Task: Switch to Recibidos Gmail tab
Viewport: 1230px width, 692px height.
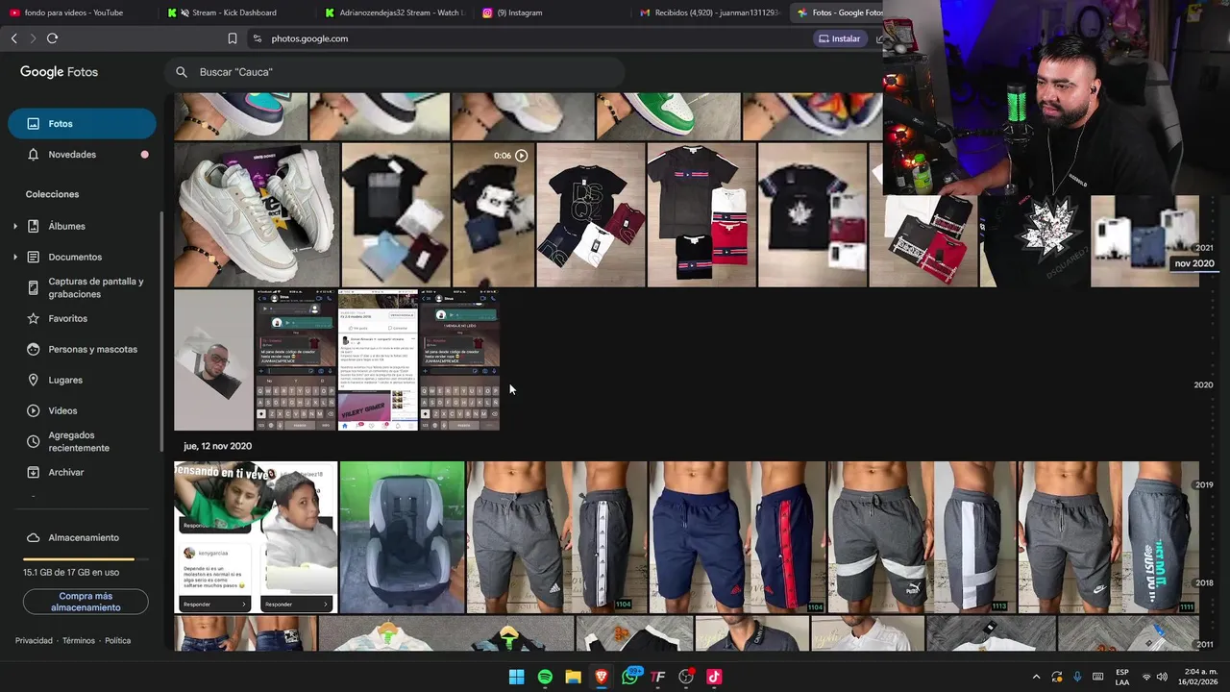Action: coord(711,12)
